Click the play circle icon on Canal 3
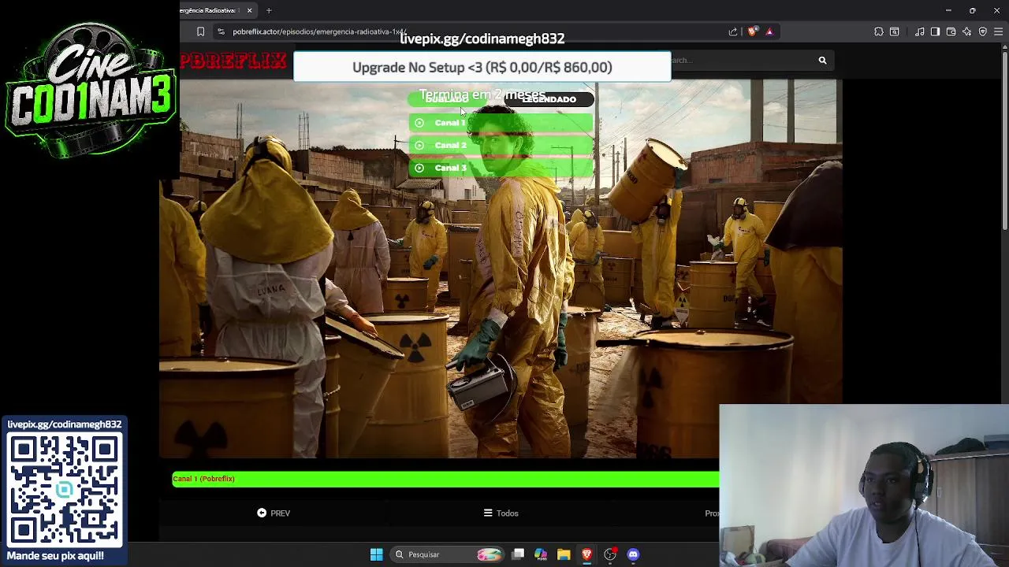 (419, 168)
